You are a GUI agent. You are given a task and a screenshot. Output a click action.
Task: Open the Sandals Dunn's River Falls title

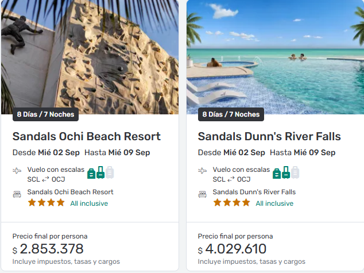(x=269, y=136)
